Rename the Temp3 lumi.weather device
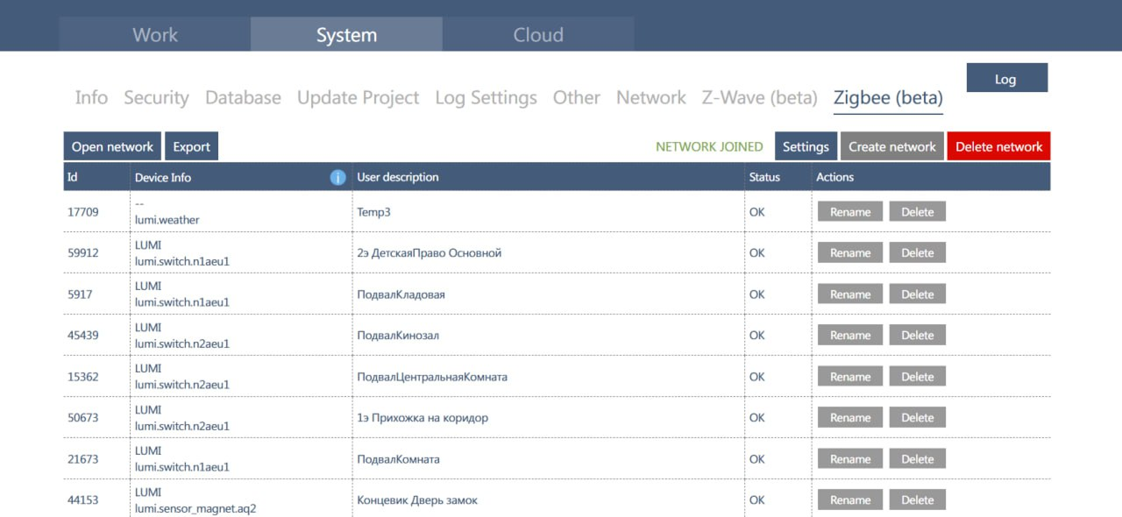 click(x=849, y=212)
